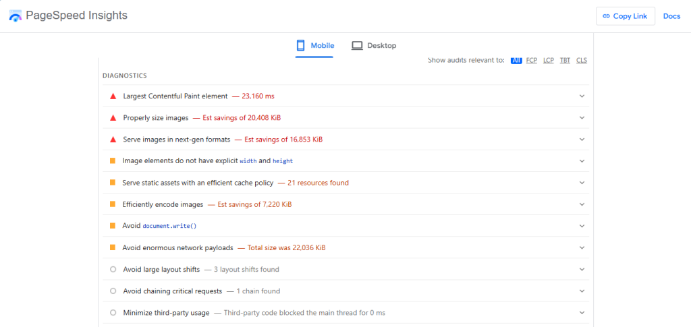Click the orange square beside Avoid document.write()
The image size is (691, 327).
[113, 226]
